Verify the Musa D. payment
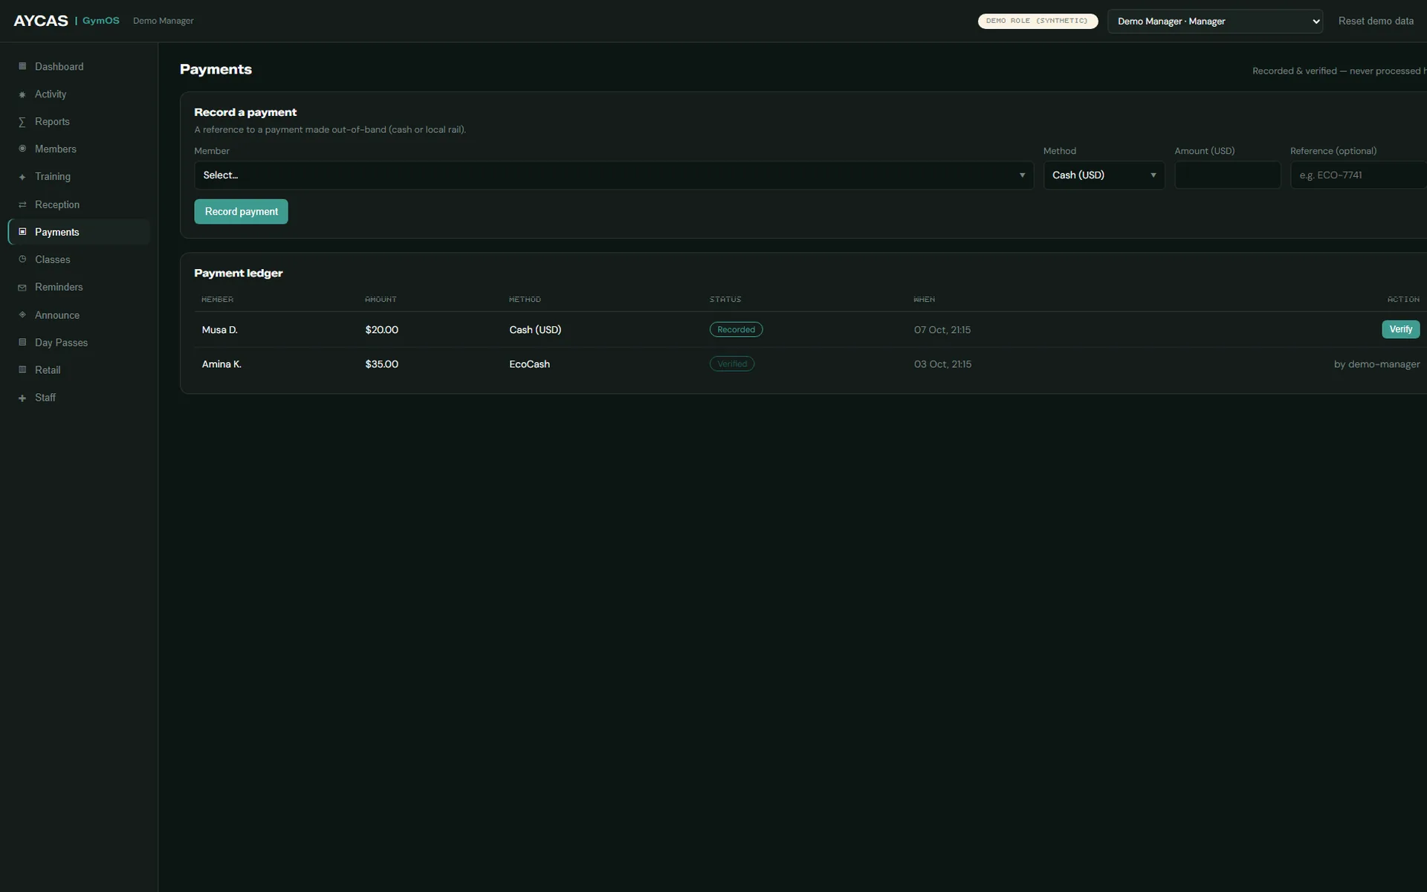This screenshot has width=1427, height=892. [1400, 329]
